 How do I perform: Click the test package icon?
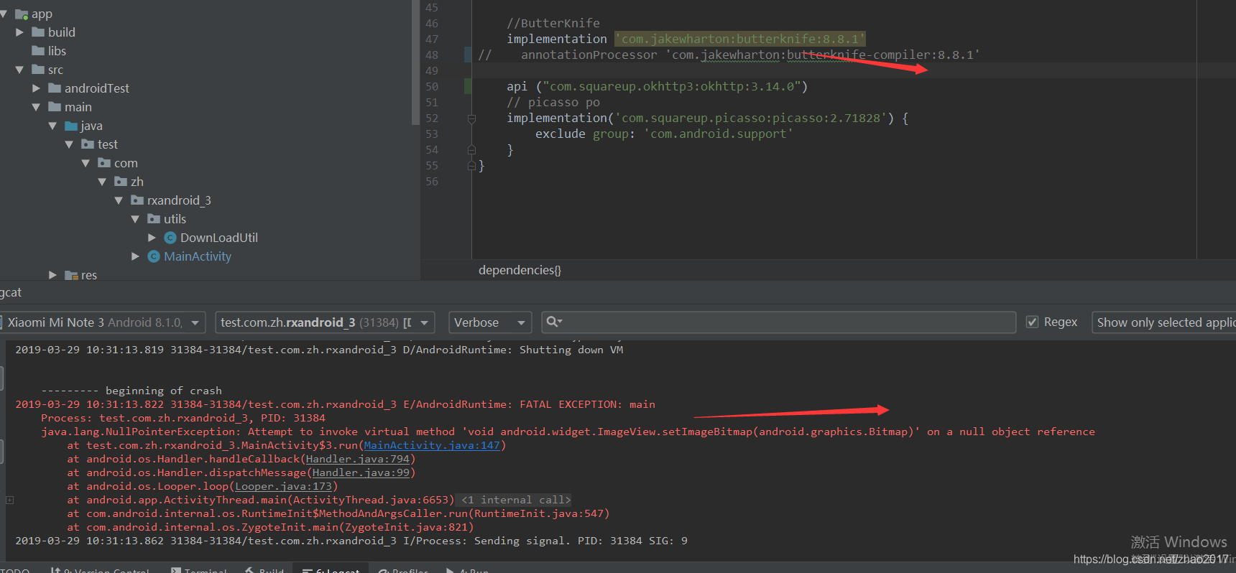click(x=88, y=144)
